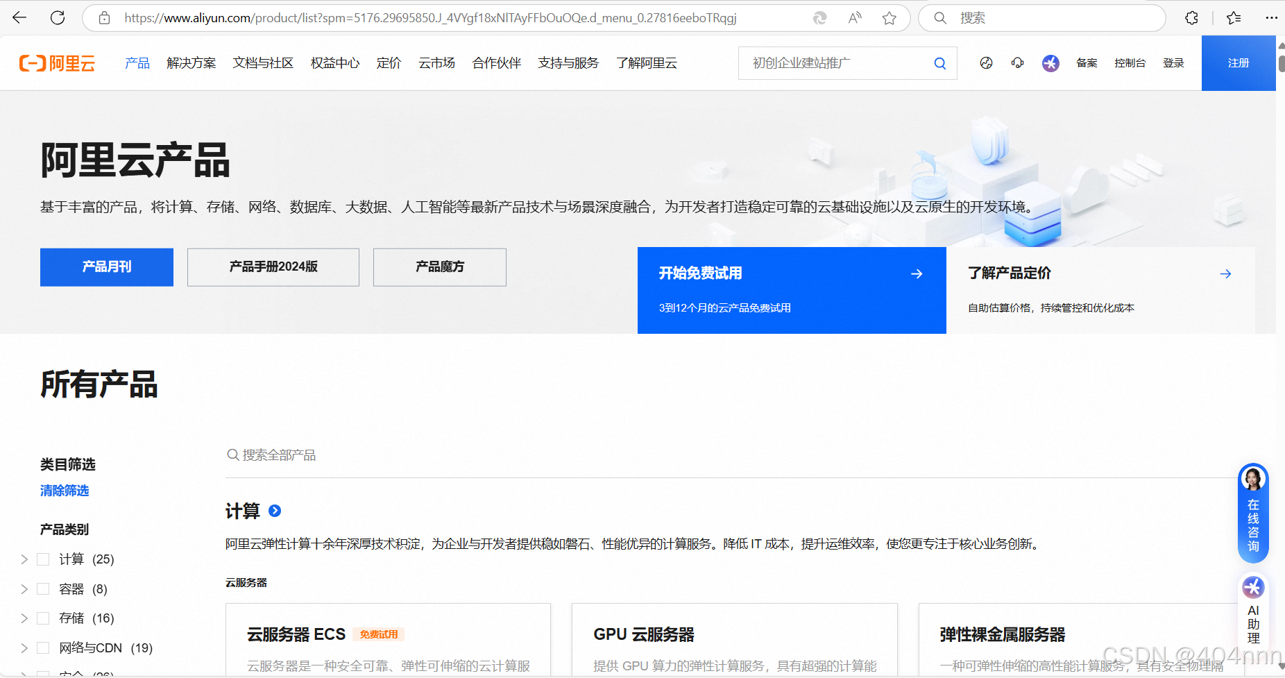Screen dimensions: 1285x678
Task: Click the browser search magnifier icon
Action: (x=940, y=18)
